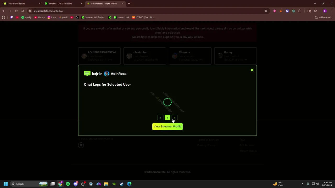This screenshot has width=335, height=188.
Task: Open Chrome three-dot menu
Action: pos(331,11)
